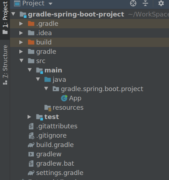This screenshot has height=180, width=169.
Task: Click the main module folder icon
Action: [39, 71]
